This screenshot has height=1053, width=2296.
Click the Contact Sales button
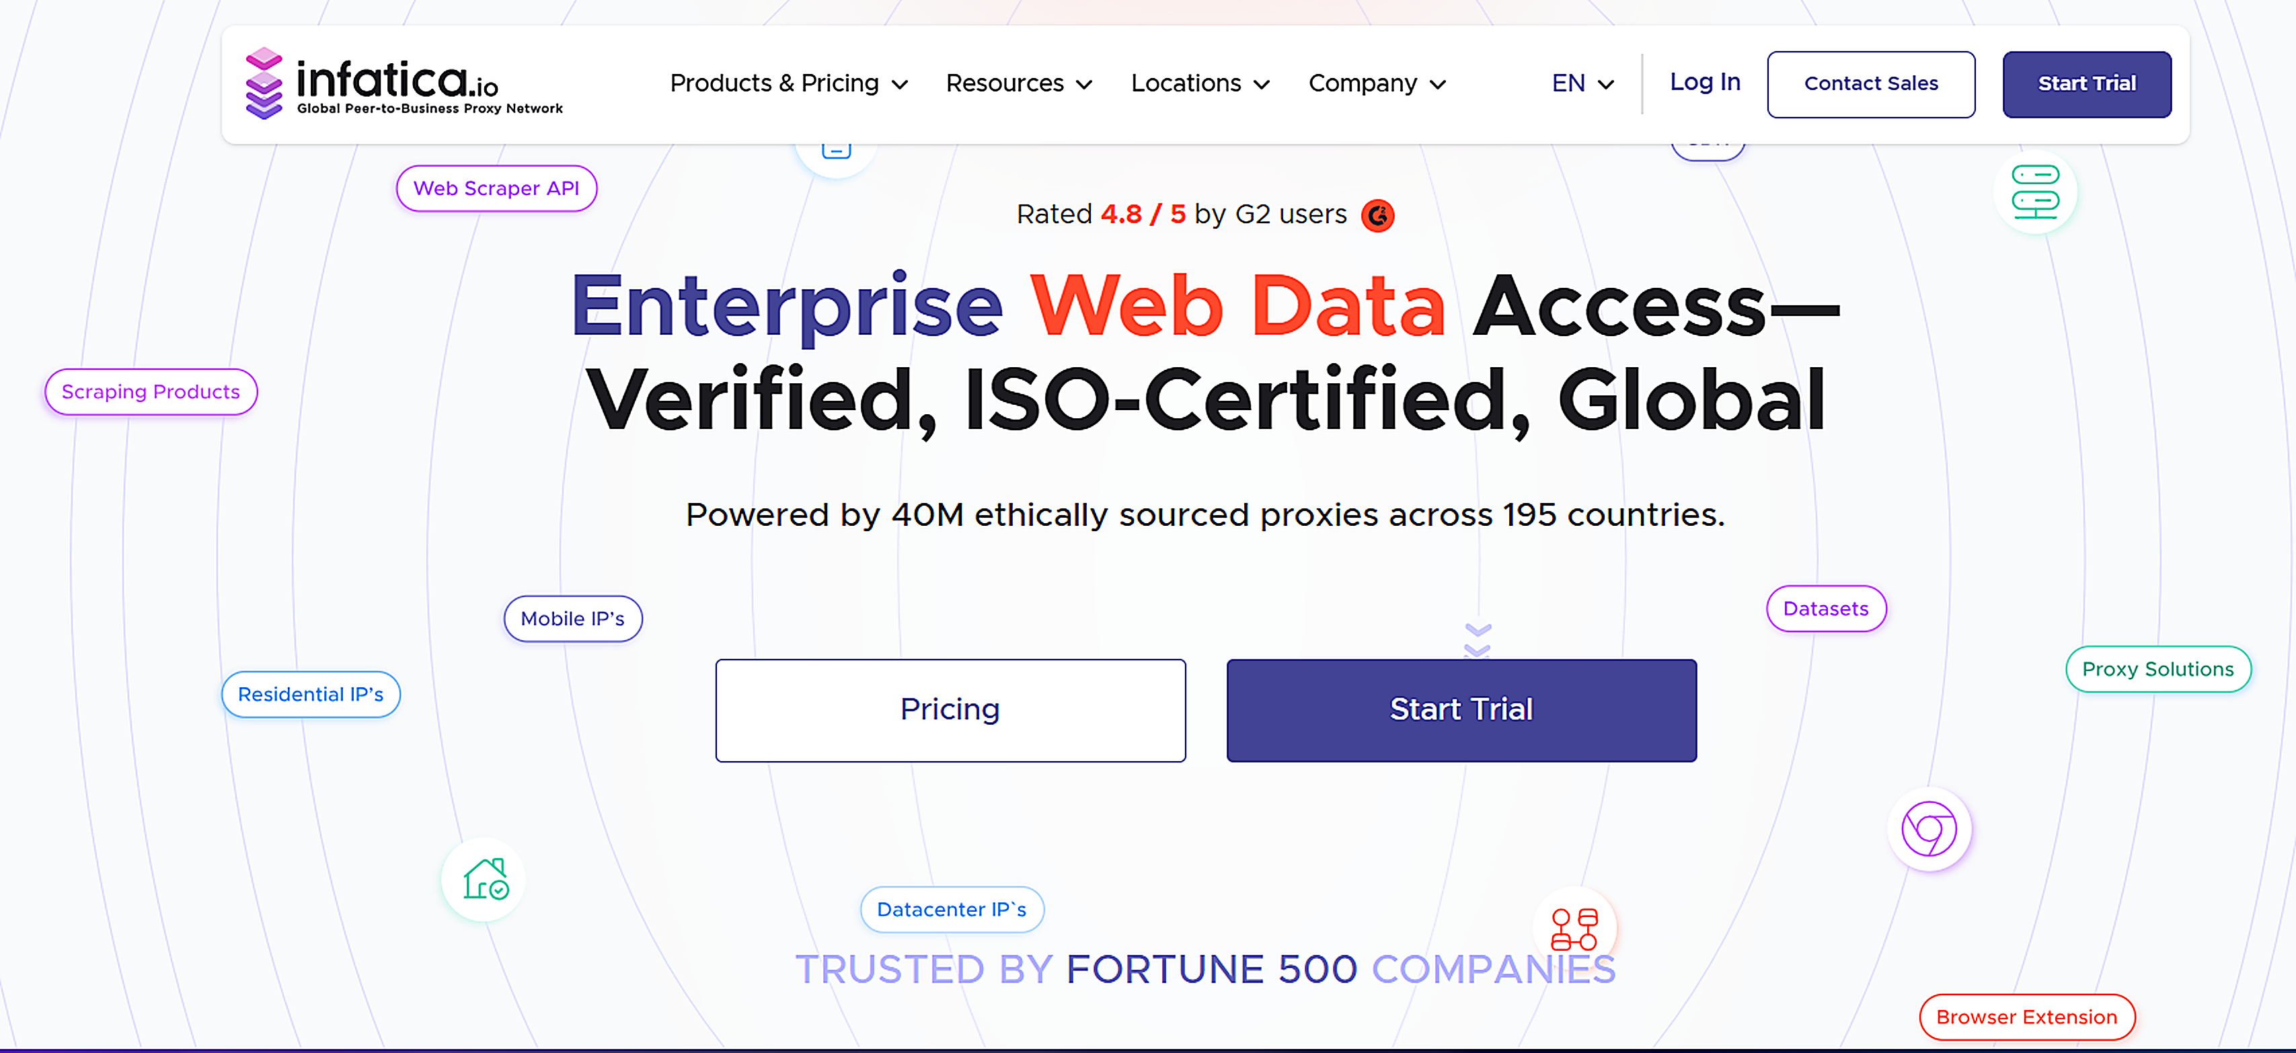click(1872, 84)
